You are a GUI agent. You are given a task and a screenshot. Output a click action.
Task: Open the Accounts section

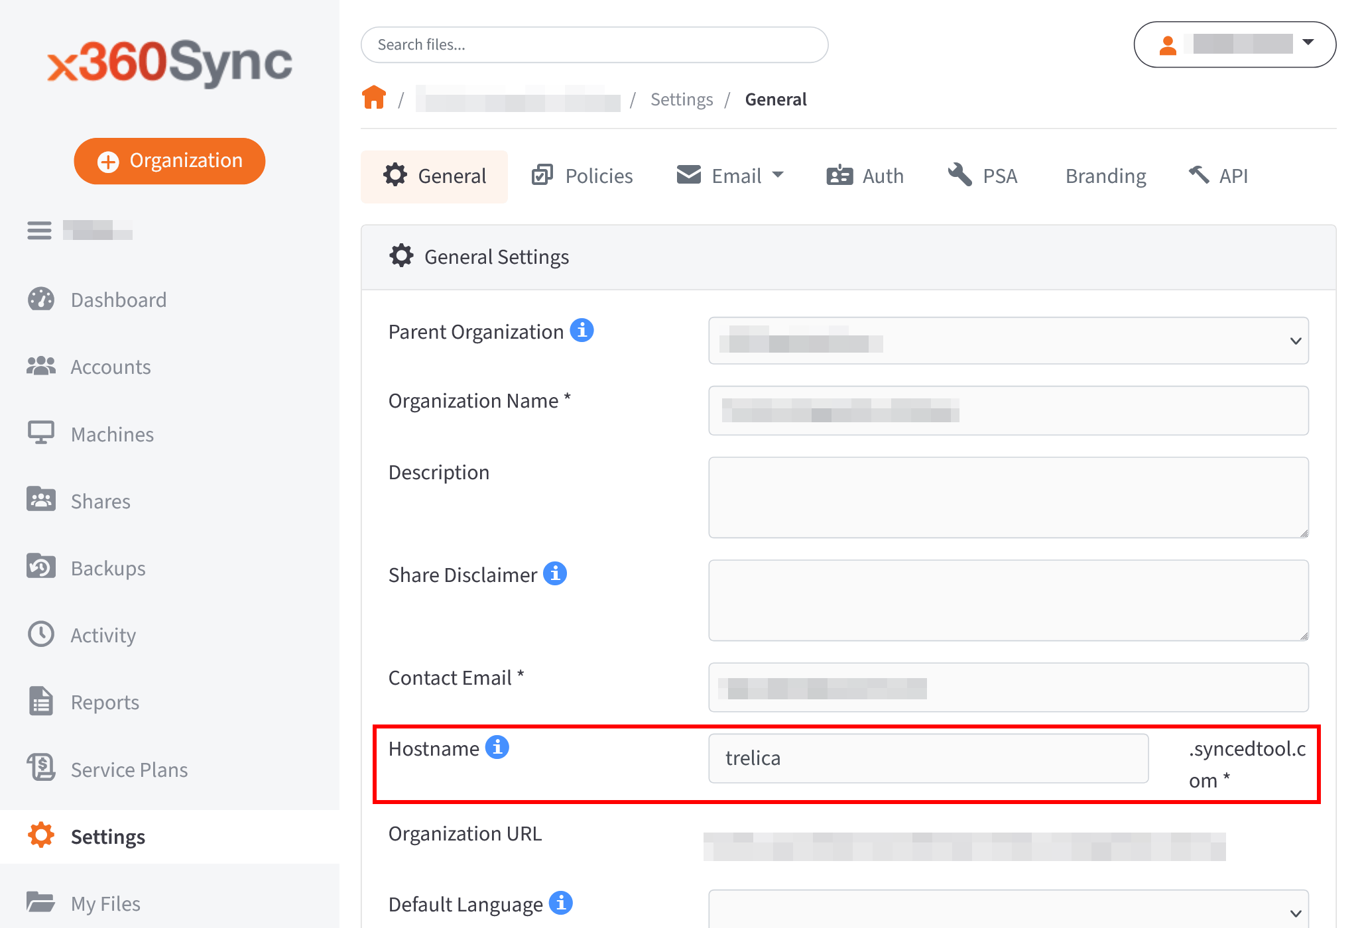coord(111,367)
